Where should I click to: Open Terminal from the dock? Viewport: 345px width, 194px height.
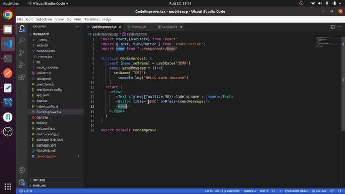tap(8, 59)
